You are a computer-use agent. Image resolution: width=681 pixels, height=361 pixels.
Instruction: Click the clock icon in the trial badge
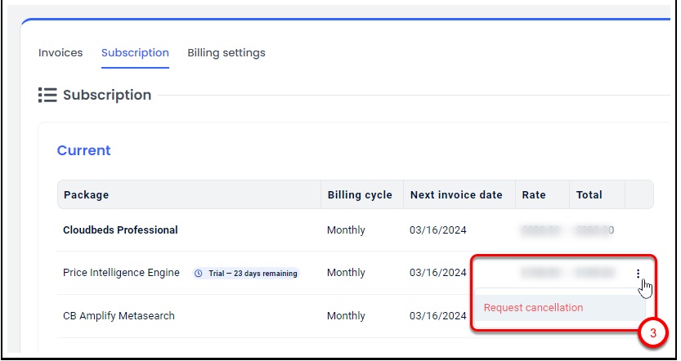tap(199, 274)
